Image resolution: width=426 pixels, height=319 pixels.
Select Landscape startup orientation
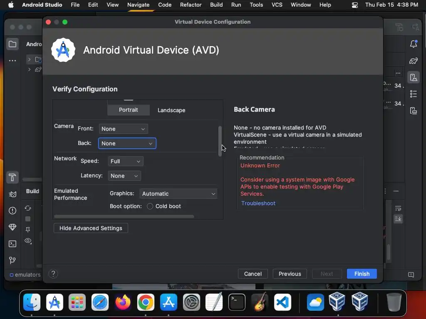171,110
